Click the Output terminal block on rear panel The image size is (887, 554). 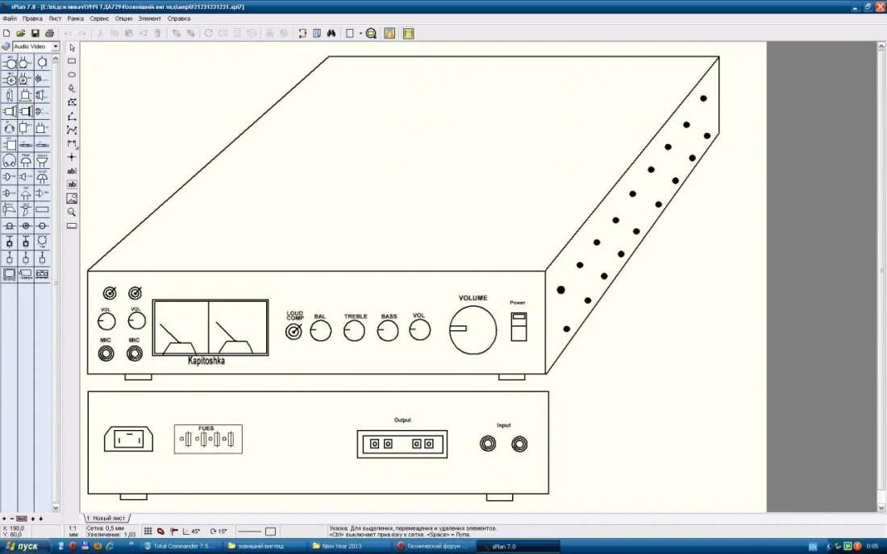pyautogui.click(x=402, y=444)
